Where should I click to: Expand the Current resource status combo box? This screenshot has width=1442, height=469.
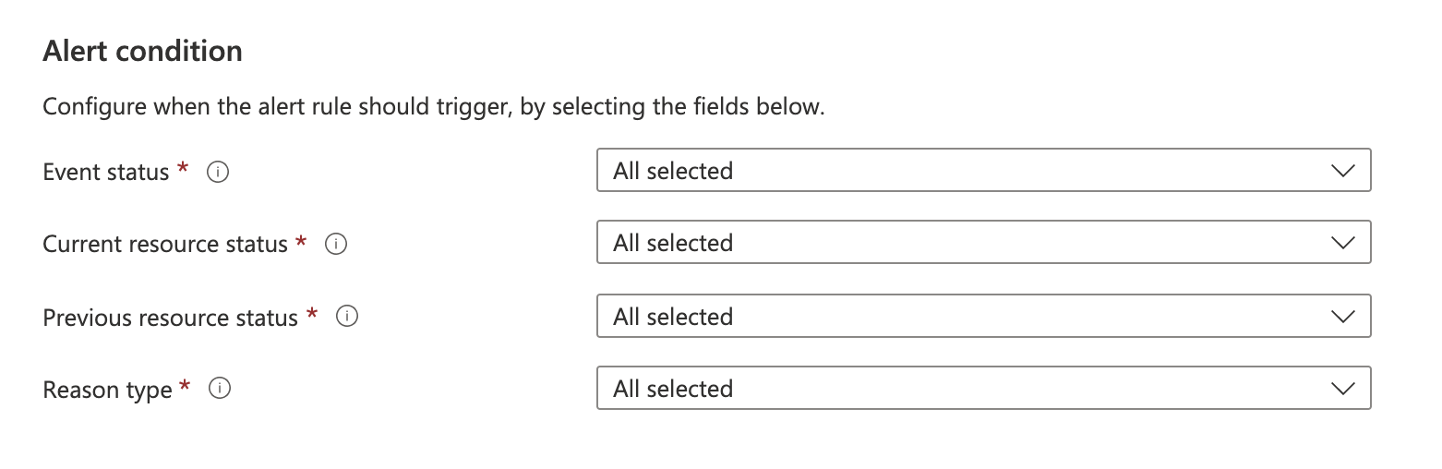(x=982, y=243)
